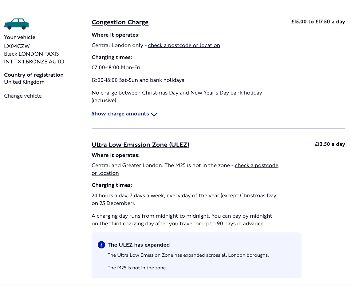Open the Congestion Charge heading link

pos(120,22)
